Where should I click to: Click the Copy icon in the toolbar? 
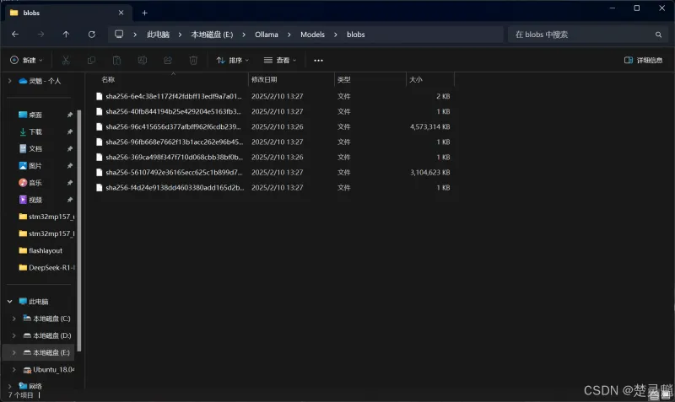(x=92, y=60)
